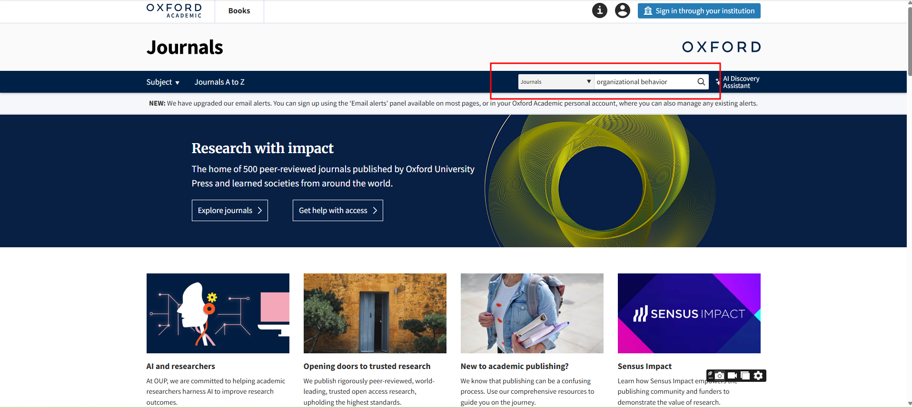Screen dimensions: 912x408
Task: Open the AI Discovery Assistant
Action: coord(740,82)
